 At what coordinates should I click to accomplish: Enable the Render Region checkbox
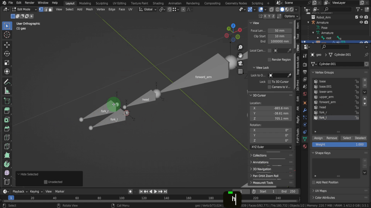click(270, 60)
